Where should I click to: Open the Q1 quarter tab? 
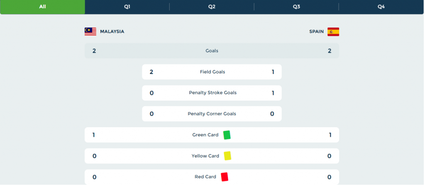coord(127,7)
